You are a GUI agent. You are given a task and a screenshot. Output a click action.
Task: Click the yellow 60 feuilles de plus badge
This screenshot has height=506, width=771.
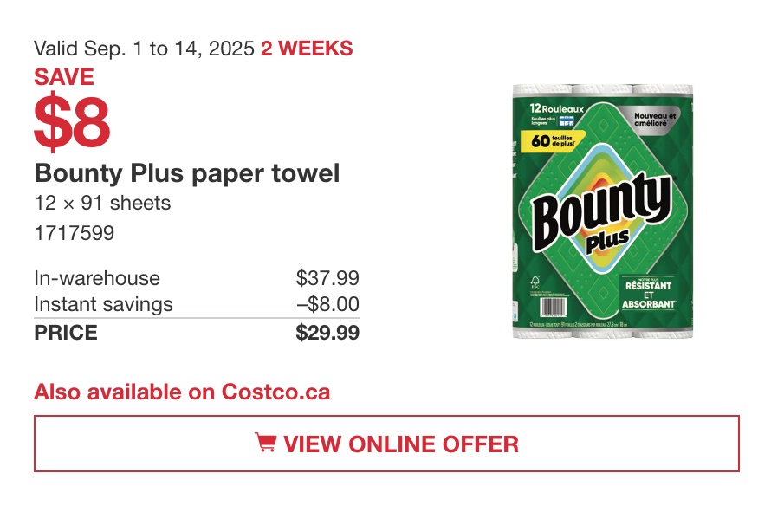(x=553, y=140)
